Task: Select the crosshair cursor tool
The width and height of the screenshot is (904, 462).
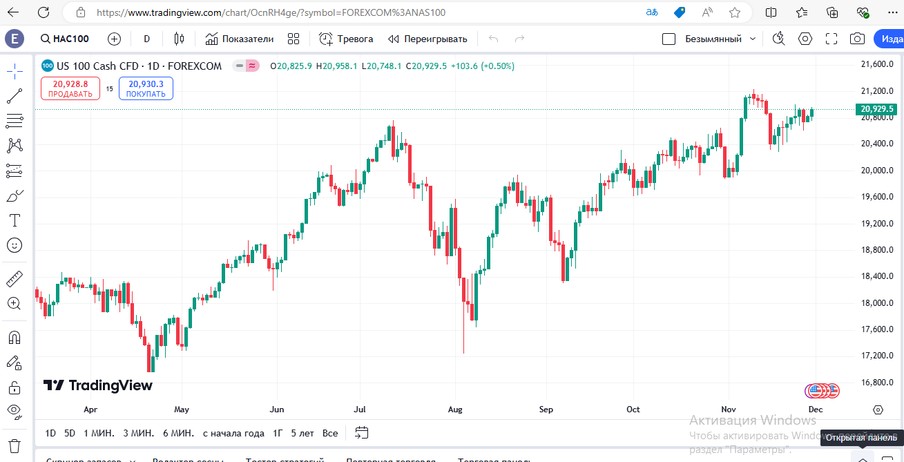Action: coord(15,70)
